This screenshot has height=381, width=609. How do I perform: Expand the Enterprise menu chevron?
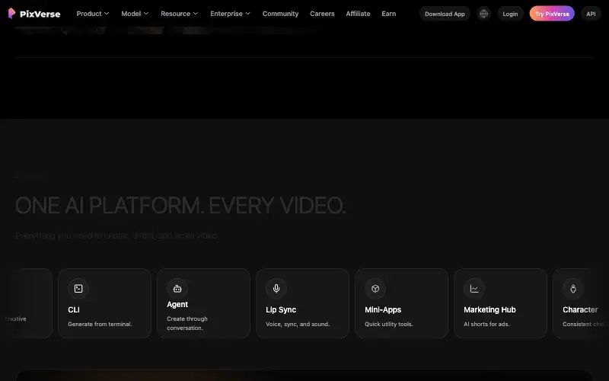(x=248, y=14)
